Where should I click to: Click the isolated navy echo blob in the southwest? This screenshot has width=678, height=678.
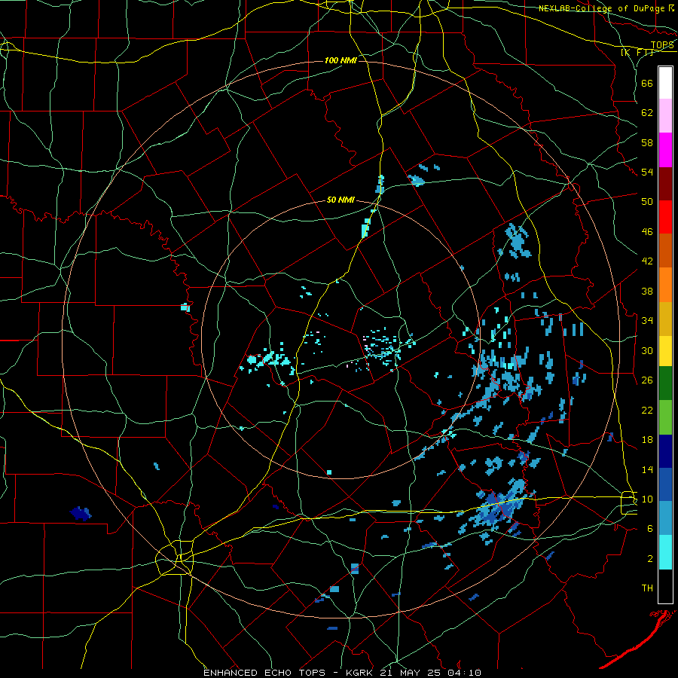click(81, 513)
